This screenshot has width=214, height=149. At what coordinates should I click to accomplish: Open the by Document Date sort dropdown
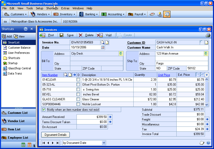click(104, 143)
